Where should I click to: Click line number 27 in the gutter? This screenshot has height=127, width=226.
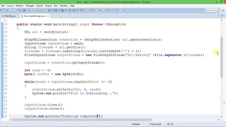click(x=5, y=82)
